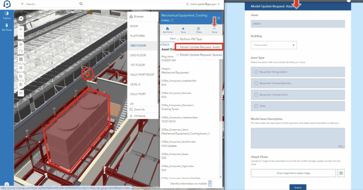Click the camera icon beside the image drop area
363x190 pixels.
(341, 173)
